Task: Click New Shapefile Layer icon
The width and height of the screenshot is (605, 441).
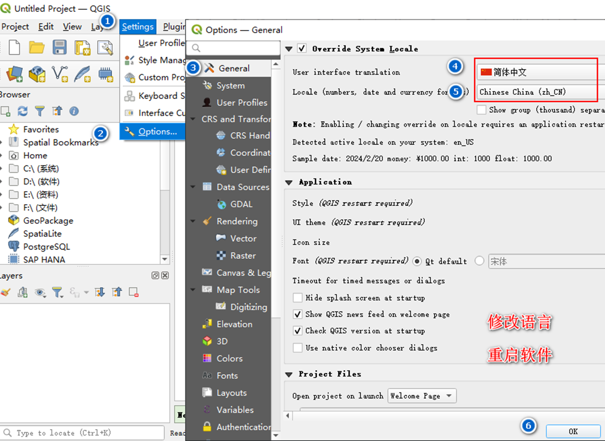Action: (60, 74)
